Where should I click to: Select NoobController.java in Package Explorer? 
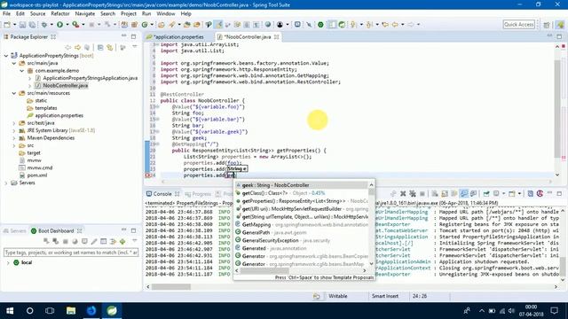(x=65, y=86)
